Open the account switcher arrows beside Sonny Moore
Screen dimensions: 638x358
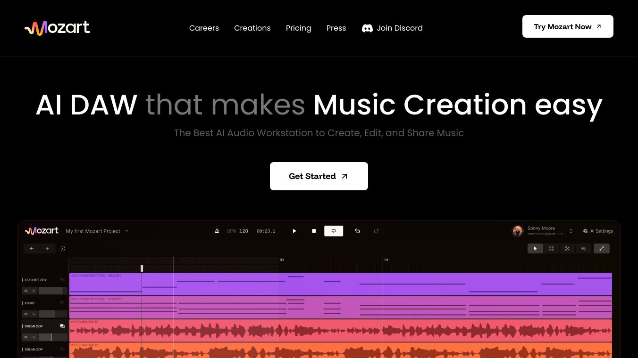[571, 231]
